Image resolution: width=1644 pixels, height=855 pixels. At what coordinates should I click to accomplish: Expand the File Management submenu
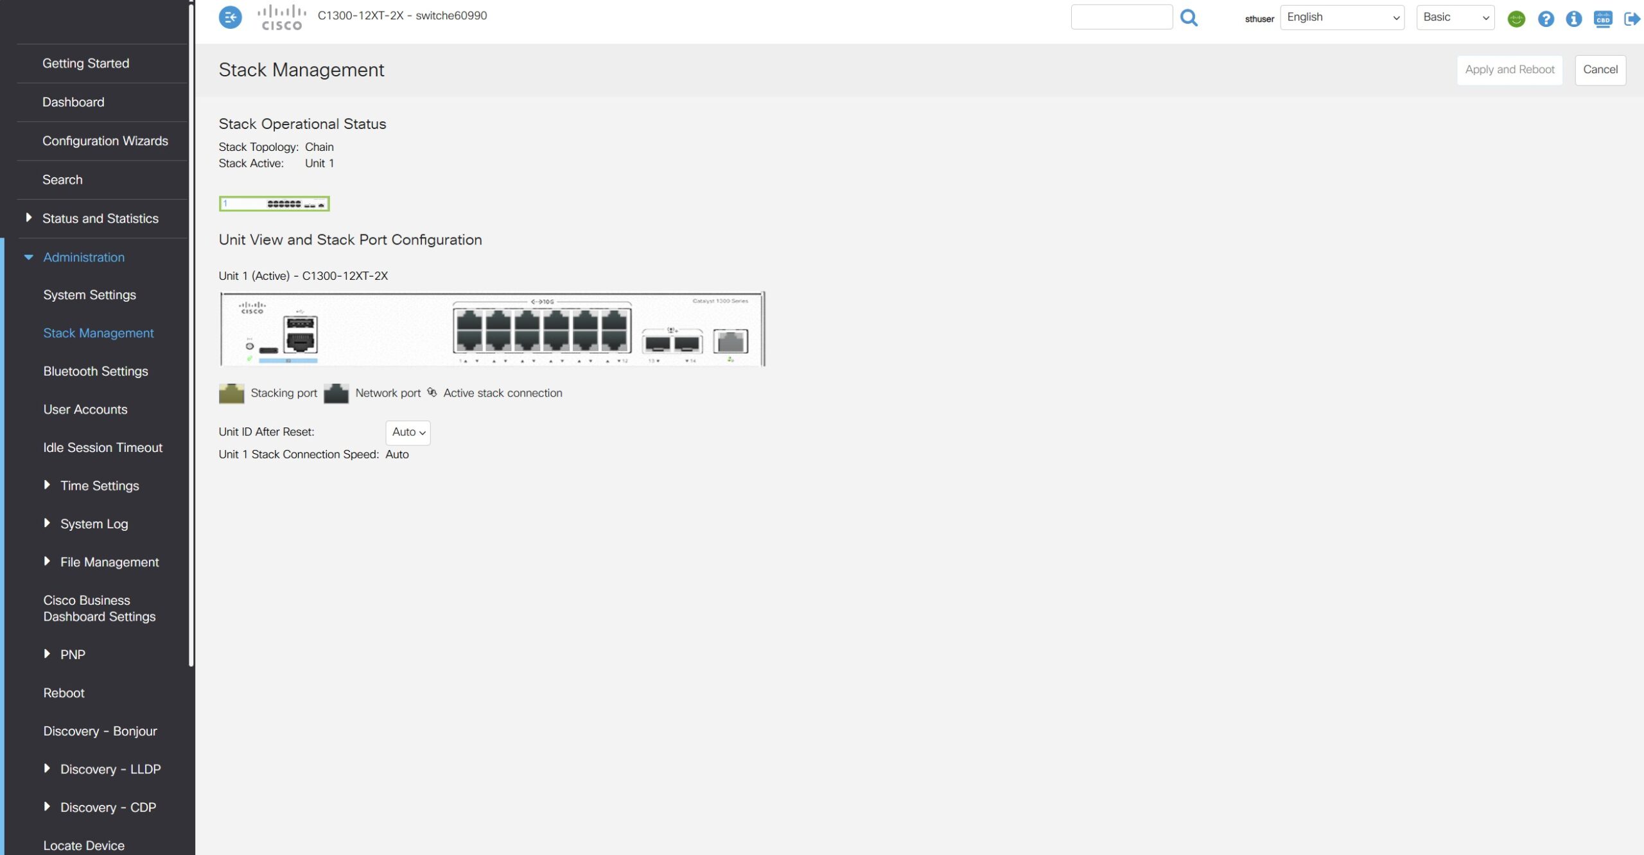pyautogui.click(x=109, y=562)
